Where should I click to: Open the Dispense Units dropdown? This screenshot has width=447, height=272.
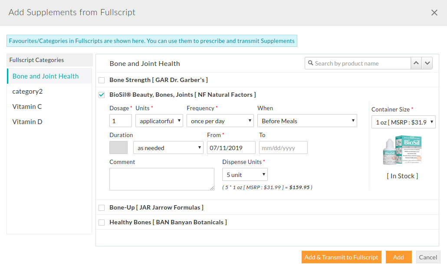coord(245,174)
